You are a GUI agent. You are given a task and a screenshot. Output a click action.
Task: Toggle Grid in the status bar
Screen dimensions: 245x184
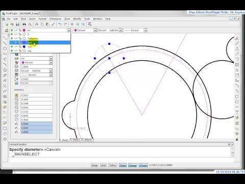pyautogui.click(x=103, y=165)
